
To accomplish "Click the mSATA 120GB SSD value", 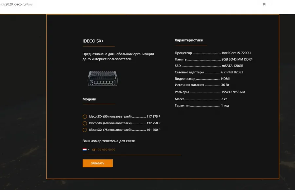I will [232, 66].
